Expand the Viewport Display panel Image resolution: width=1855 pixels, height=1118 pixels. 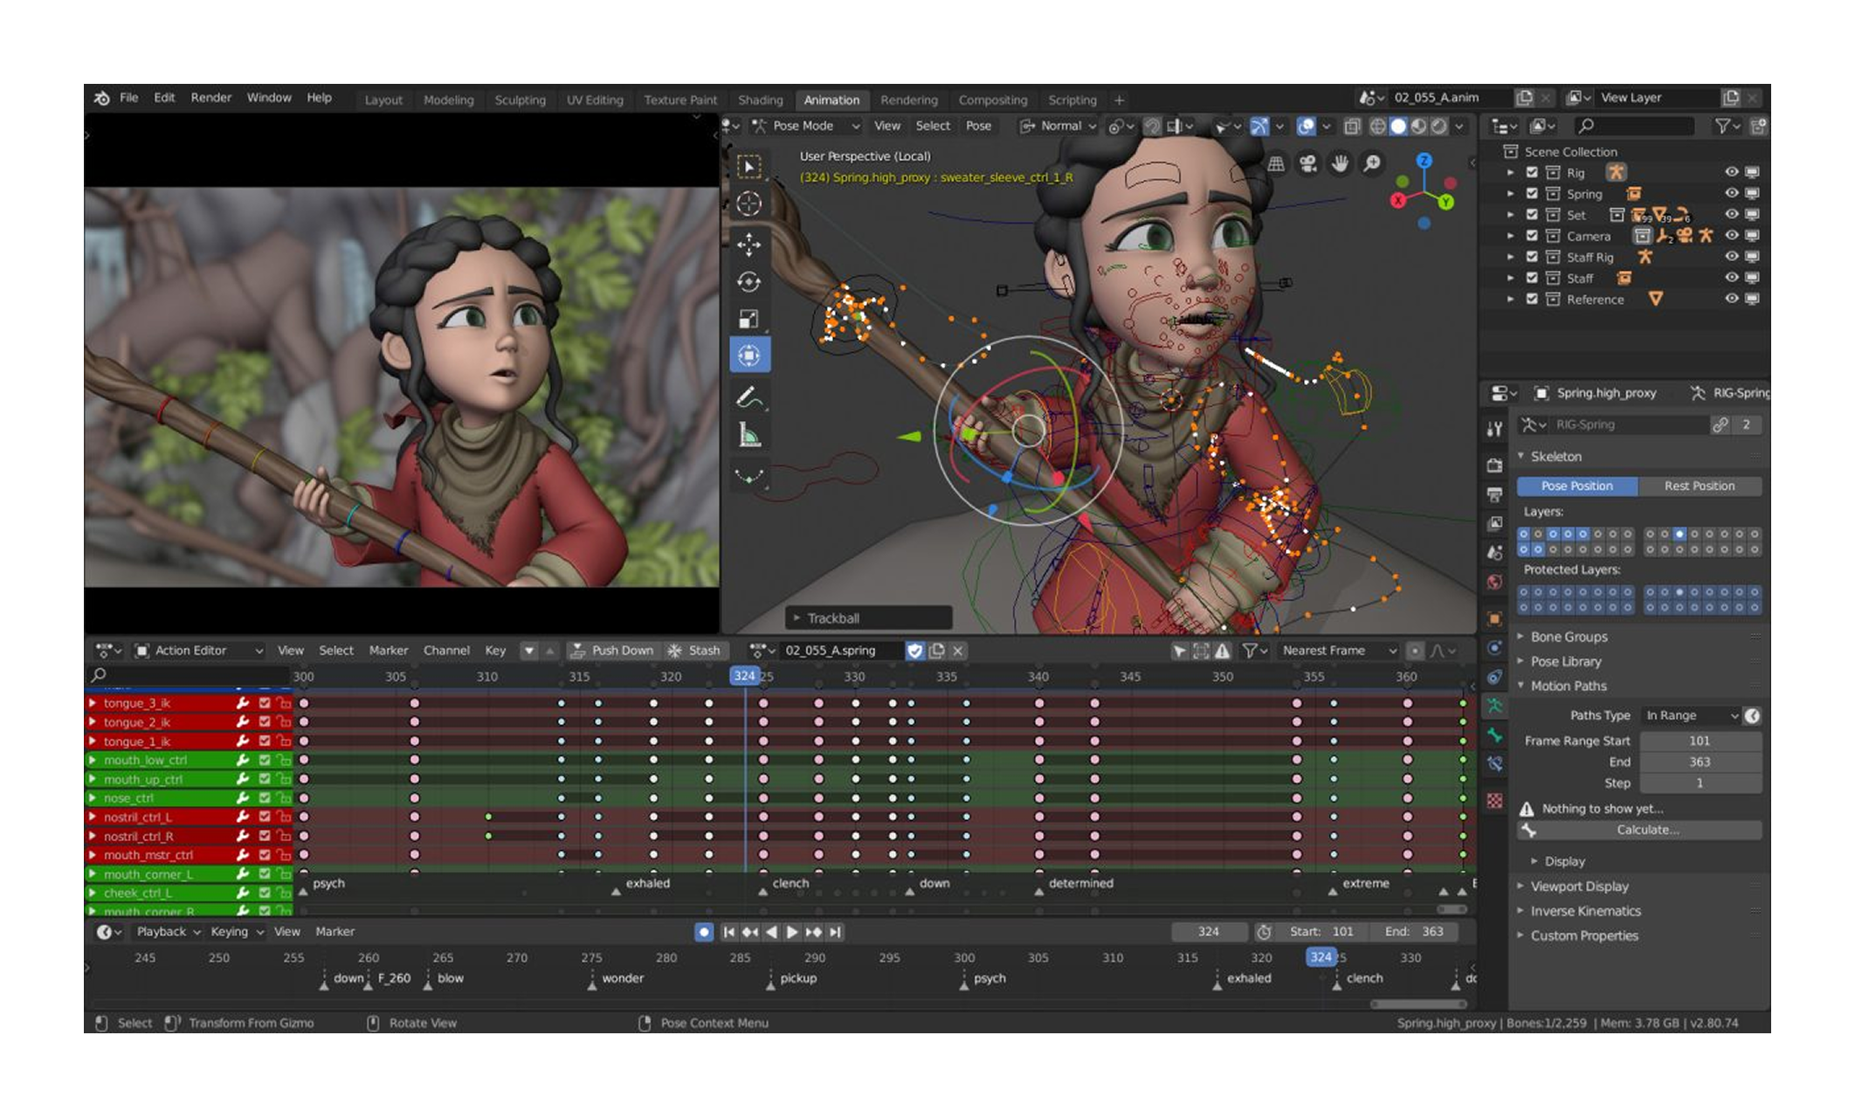tap(1578, 886)
